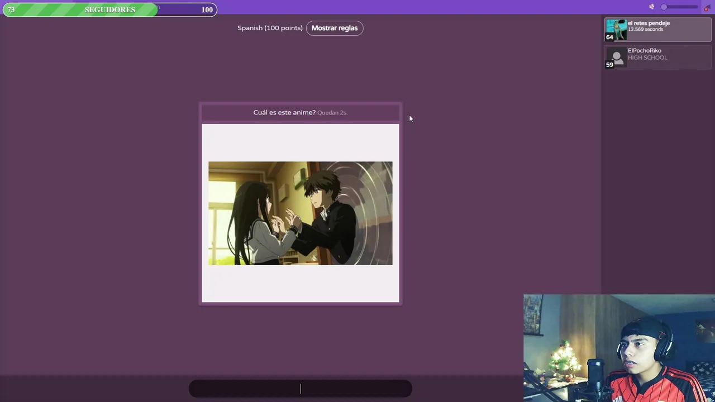Adjust the volume slider in the header
Image resolution: width=715 pixels, height=402 pixels.
680,7
